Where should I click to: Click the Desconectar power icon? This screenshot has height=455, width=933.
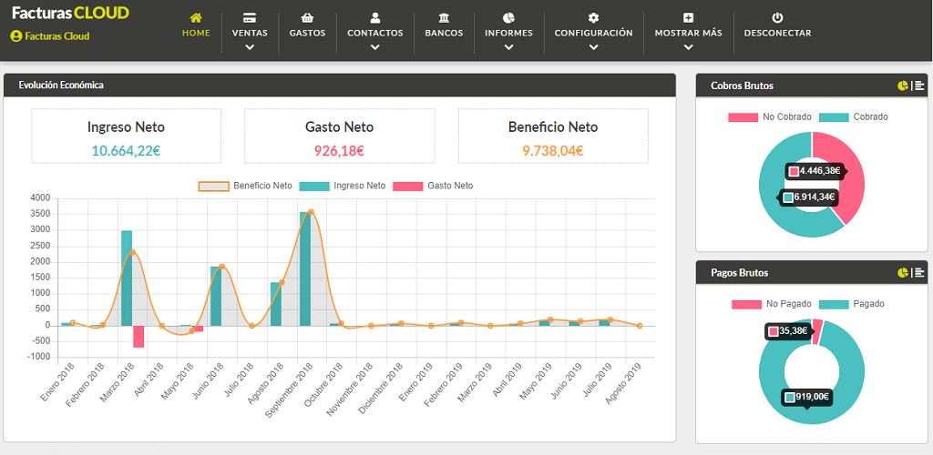coord(777,18)
